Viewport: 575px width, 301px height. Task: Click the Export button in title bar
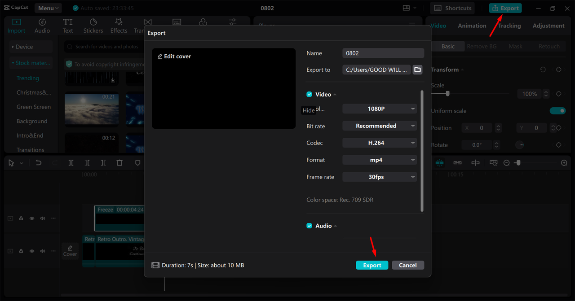[x=505, y=8]
